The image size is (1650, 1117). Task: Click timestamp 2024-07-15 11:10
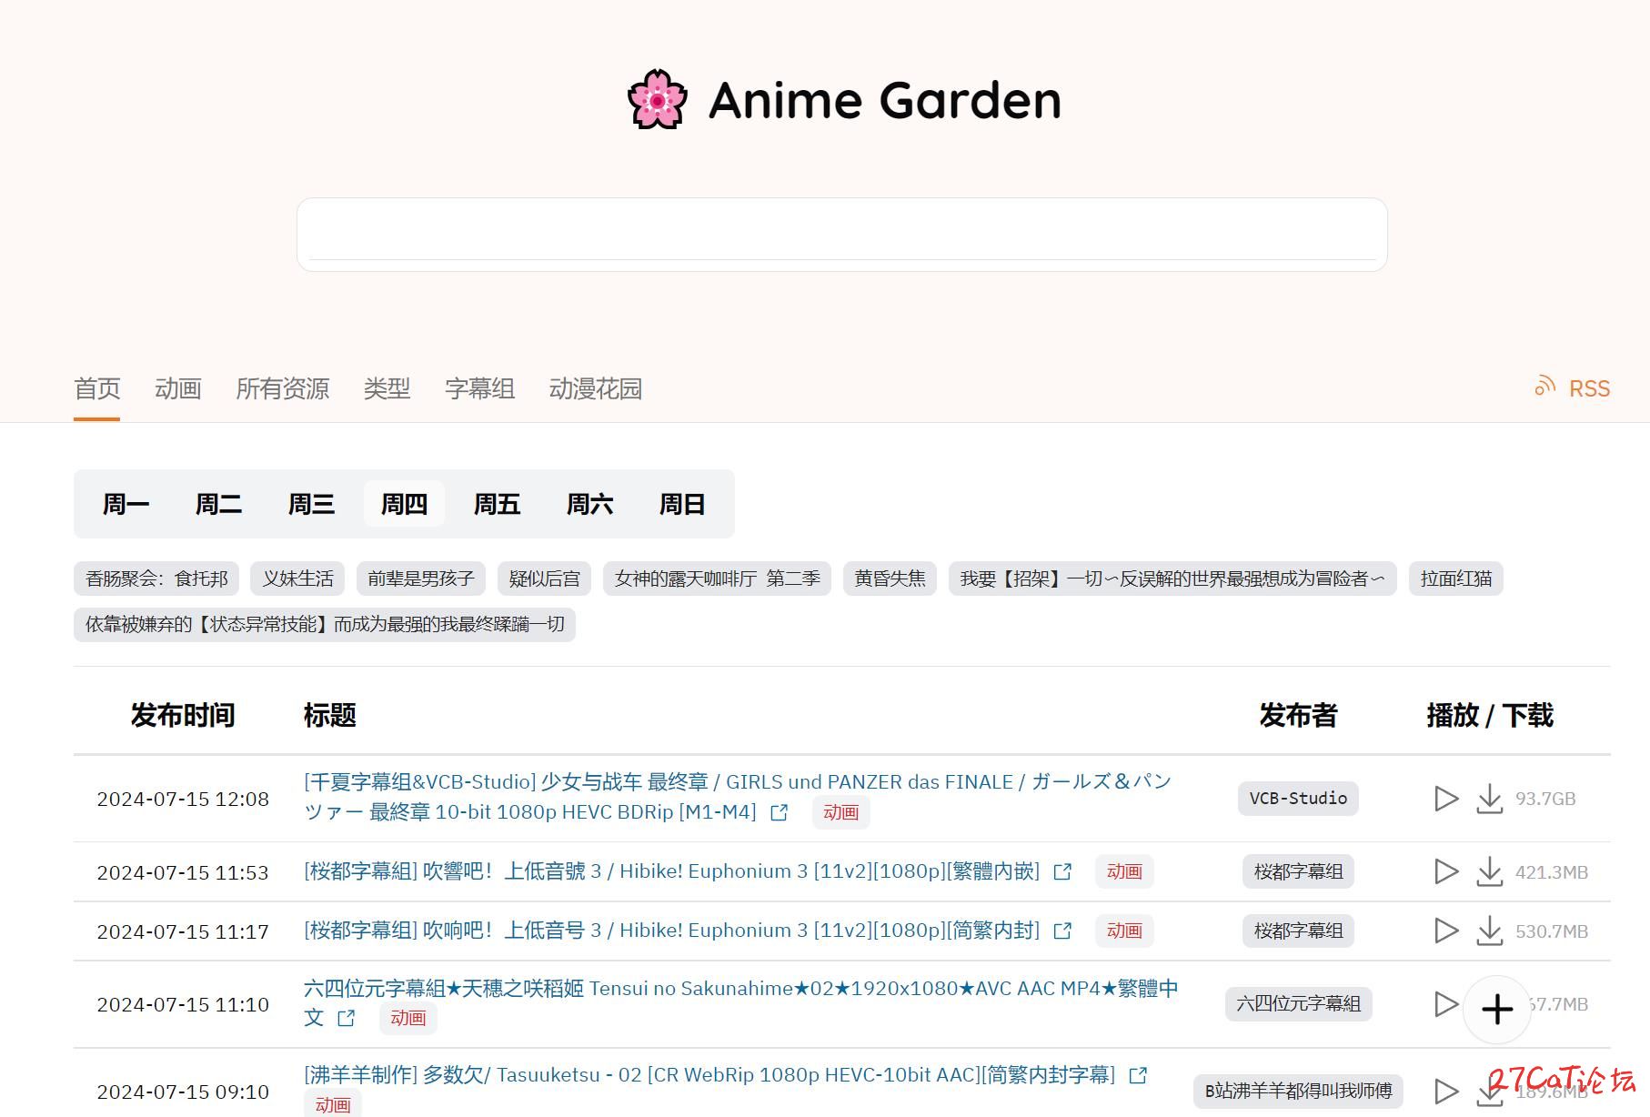click(183, 1004)
